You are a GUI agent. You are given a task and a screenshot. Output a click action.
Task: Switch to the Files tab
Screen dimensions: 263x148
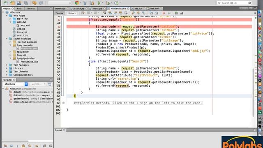coord(19,9)
